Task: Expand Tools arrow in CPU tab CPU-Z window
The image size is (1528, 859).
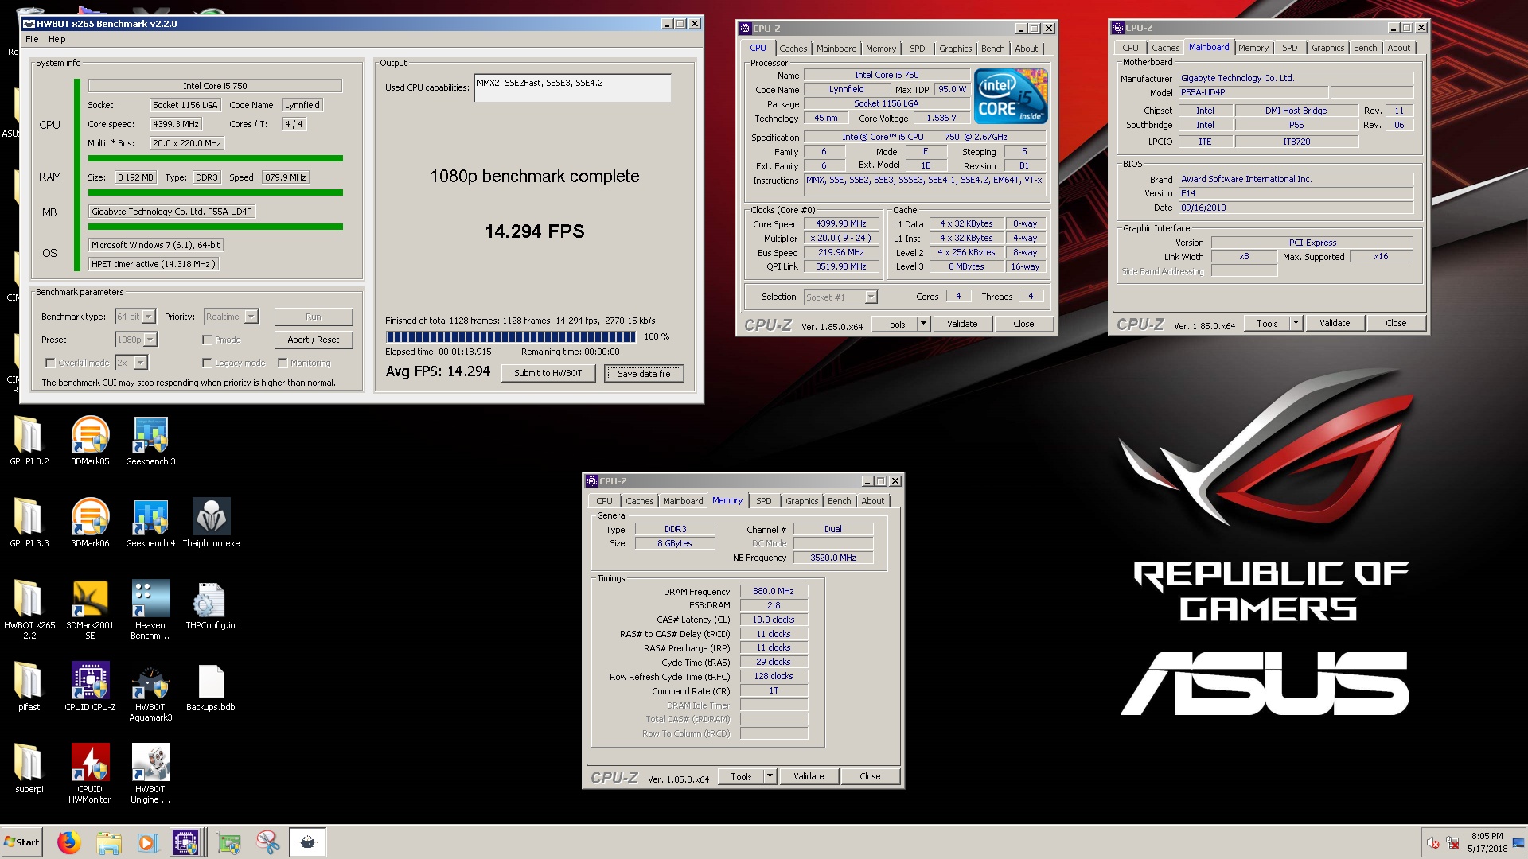Action: click(923, 324)
